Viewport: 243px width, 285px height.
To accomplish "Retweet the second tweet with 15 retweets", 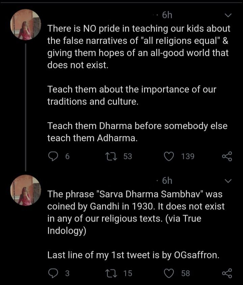I will coord(110,273).
